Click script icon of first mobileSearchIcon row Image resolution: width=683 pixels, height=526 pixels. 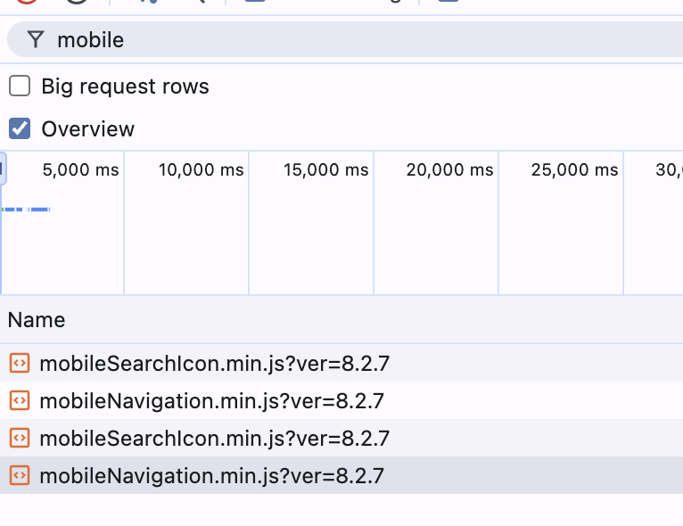pos(19,363)
